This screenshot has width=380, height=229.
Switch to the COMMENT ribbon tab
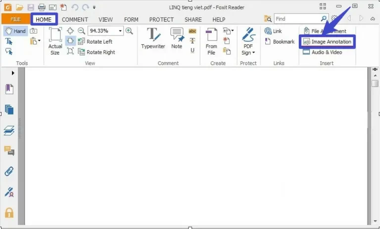[x=75, y=19]
